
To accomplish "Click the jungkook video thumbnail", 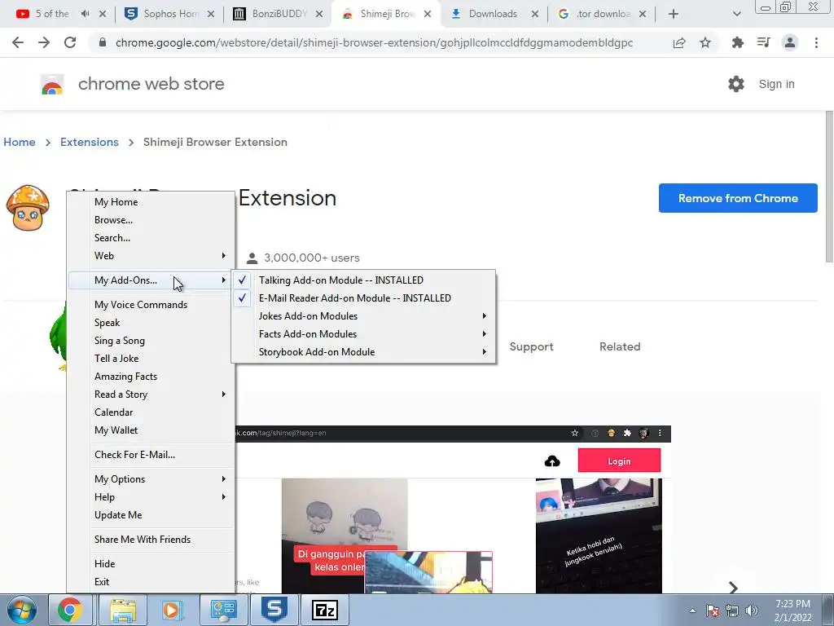I will [599, 535].
